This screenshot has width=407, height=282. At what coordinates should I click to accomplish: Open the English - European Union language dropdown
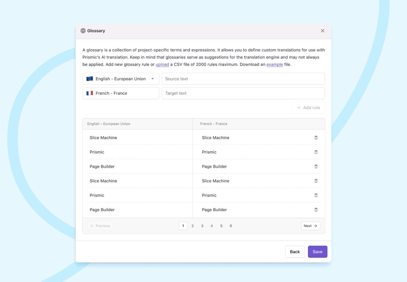121,79
